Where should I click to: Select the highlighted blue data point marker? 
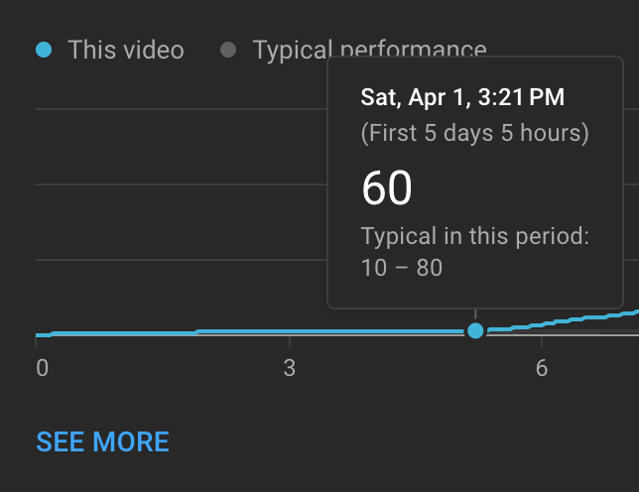pos(475,330)
